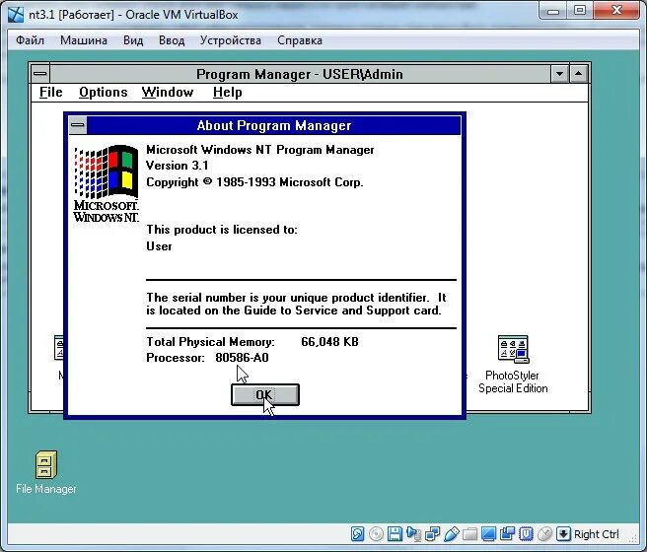Open the Program Manager Options menu
The image size is (647, 552).
(x=104, y=93)
